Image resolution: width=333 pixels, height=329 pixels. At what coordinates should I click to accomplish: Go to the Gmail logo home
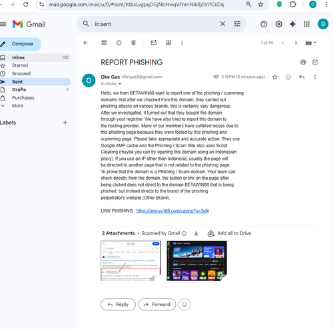pyautogui.click(x=29, y=24)
